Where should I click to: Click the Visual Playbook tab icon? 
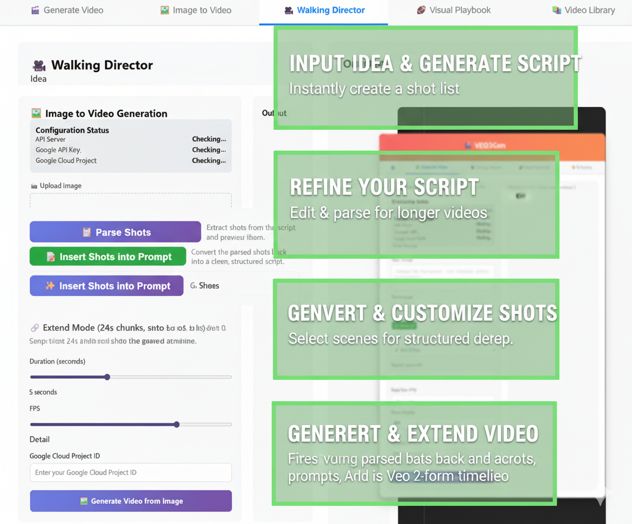[421, 10]
